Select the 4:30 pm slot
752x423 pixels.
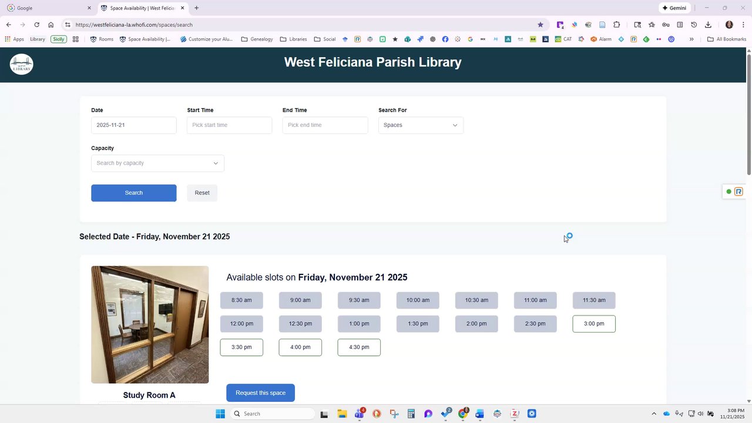359,347
